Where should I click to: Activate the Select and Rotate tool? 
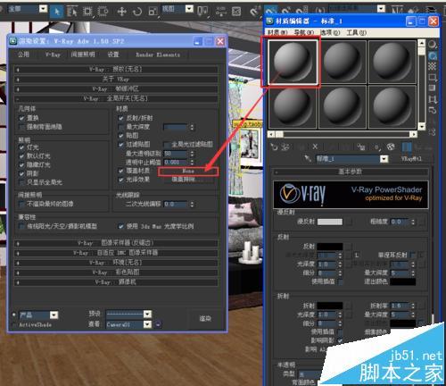tap(137, 12)
